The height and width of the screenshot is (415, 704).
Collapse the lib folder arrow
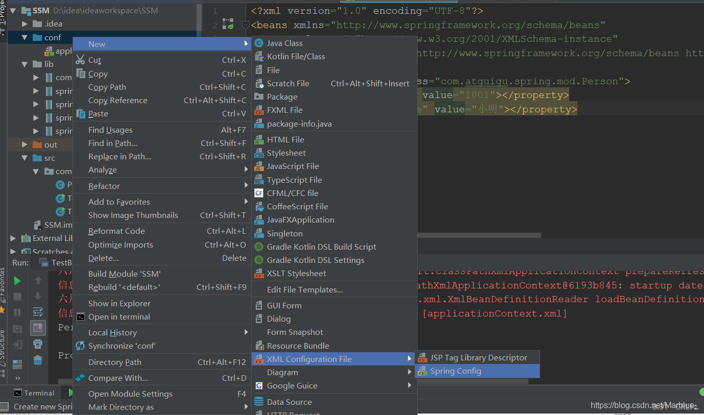coord(25,64)
